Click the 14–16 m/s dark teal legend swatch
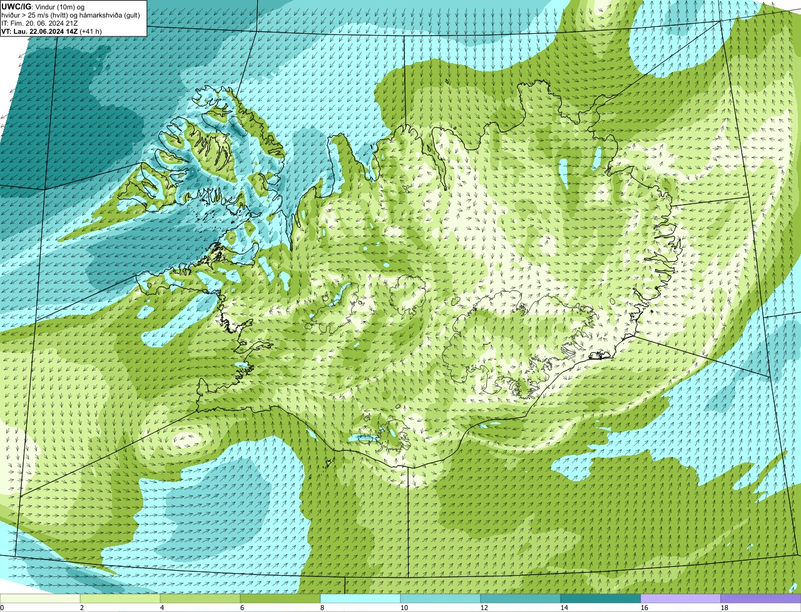 [601, 599]
